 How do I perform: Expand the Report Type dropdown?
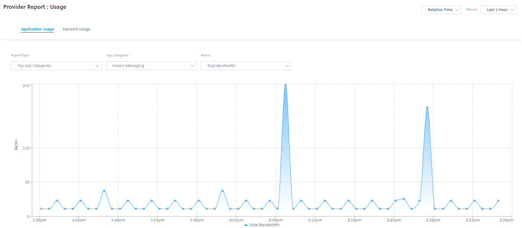pyautogui.click(x=56, y=66)
